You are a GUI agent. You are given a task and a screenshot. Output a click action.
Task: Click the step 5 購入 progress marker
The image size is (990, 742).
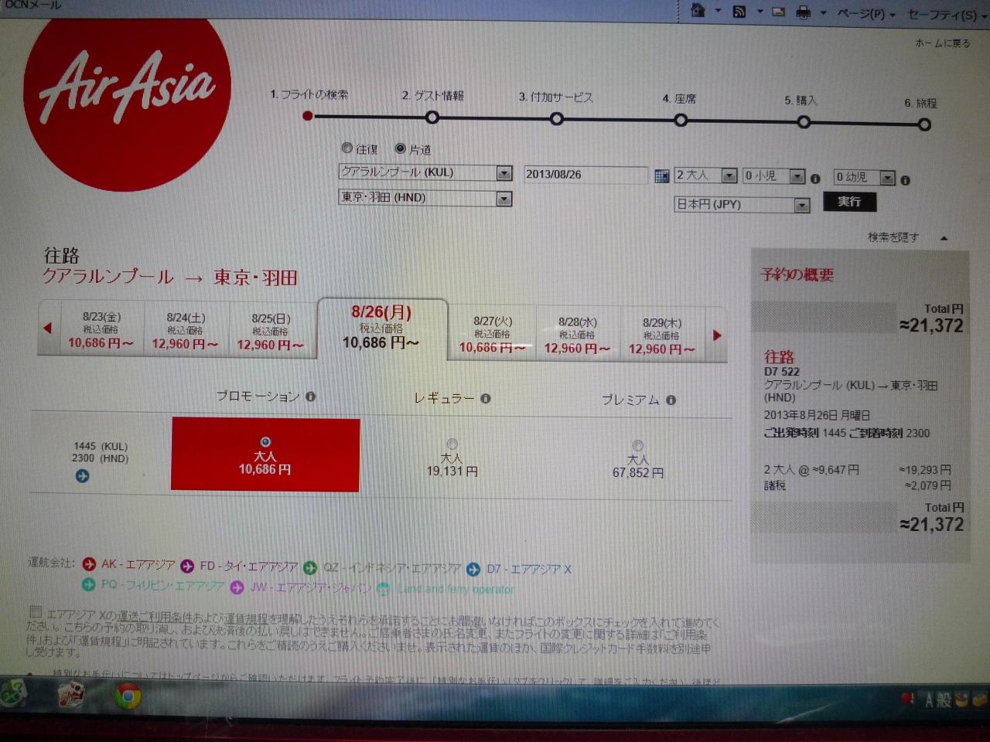coord(804,122)
